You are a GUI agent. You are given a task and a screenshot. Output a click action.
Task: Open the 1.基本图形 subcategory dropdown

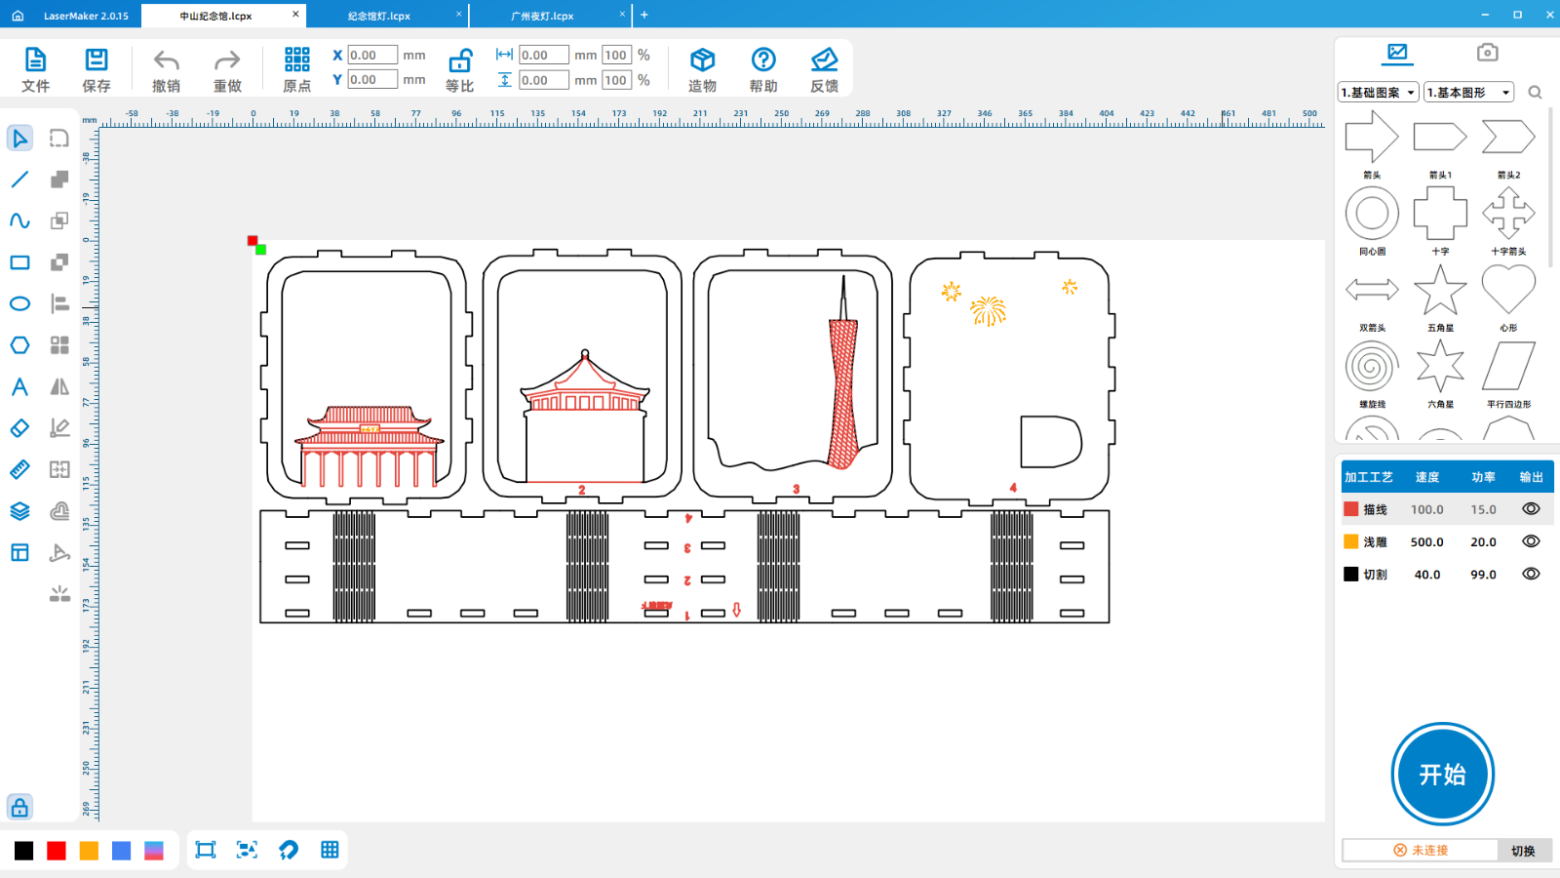pos(1468,93)
